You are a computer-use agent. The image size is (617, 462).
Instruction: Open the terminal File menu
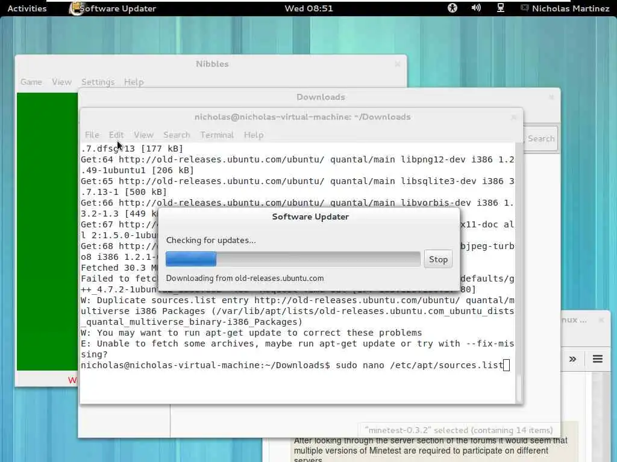tap(92, 135)
